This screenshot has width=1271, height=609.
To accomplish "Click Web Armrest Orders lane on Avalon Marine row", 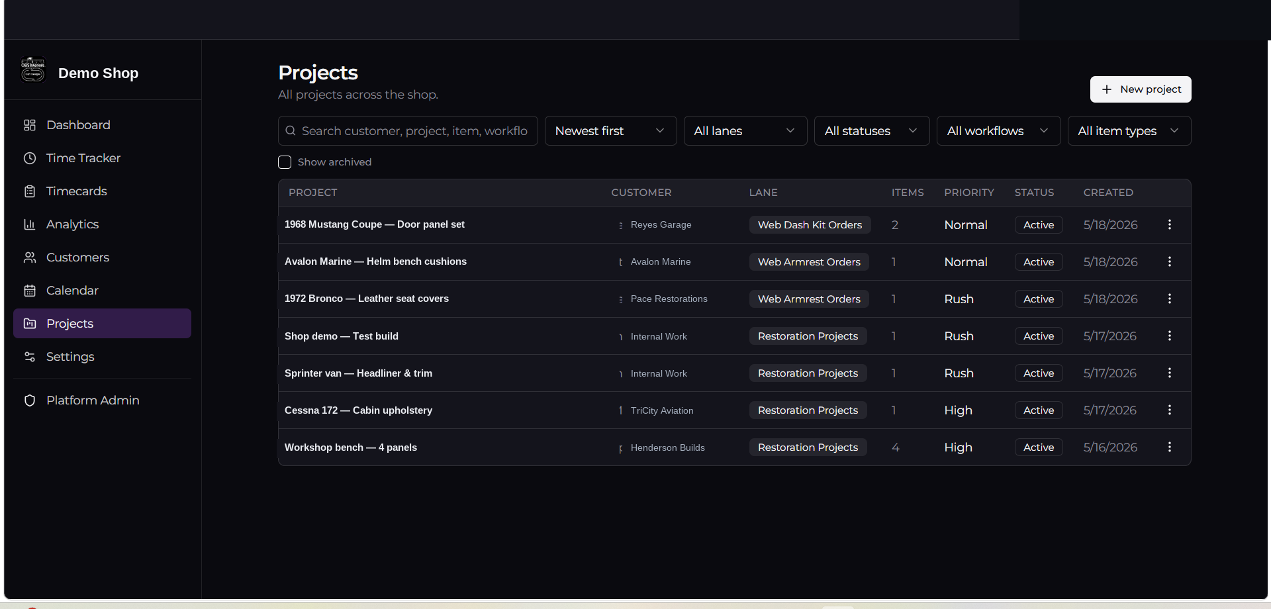I will click(x=809, y=262).
